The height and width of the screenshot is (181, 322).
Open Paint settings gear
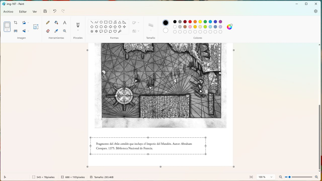click(316, 11)
